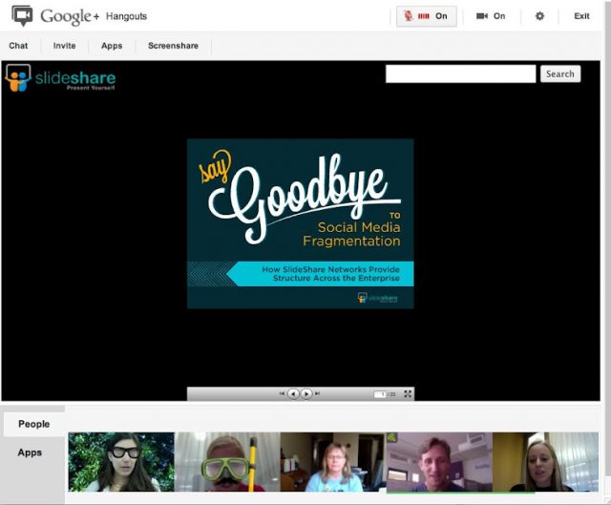
Task: Select the People tab
Action: 34,424
